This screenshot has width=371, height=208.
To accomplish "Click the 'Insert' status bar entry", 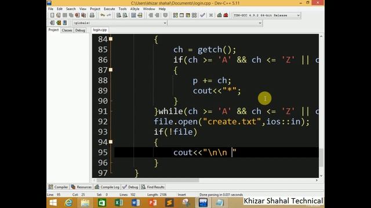I will [x=181, y=195].
